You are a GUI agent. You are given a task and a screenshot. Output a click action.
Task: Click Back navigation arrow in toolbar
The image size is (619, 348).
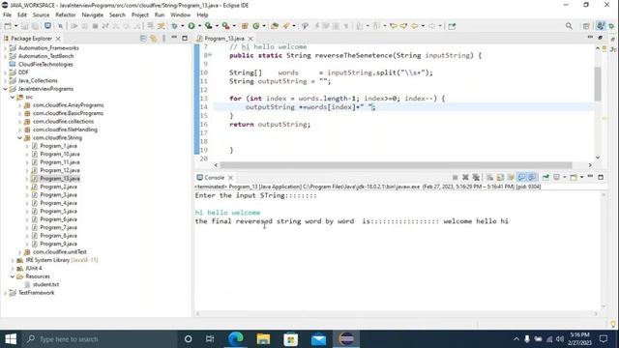(x=415, y=26)
